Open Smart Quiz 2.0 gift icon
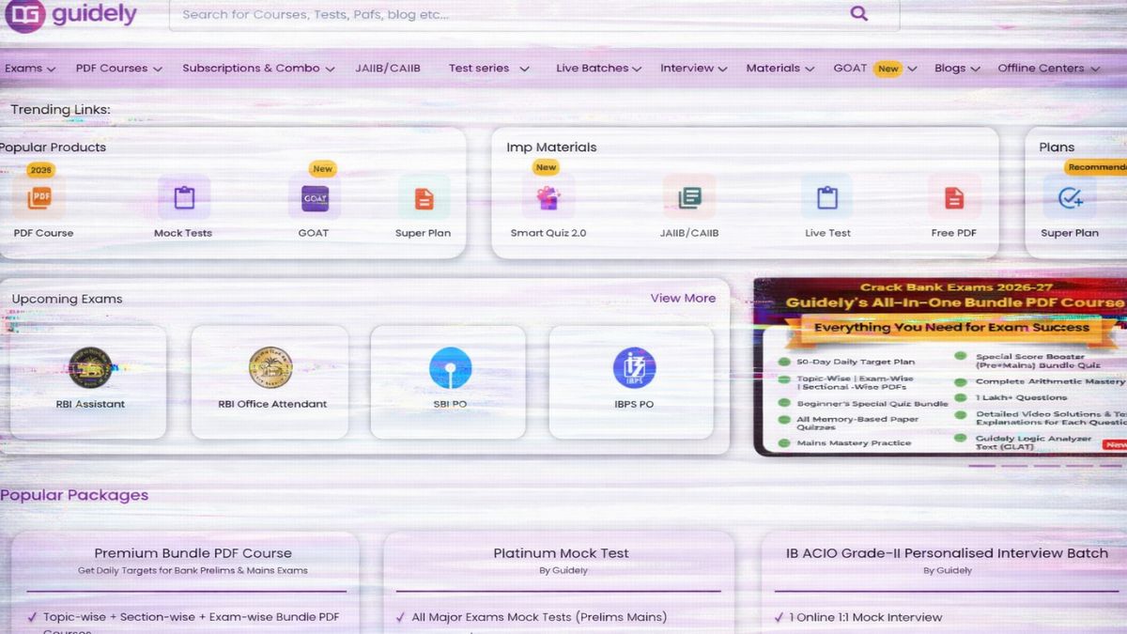Image resolution: width=1127 pixels, height=634 pixels. click(x=548, y=198)
